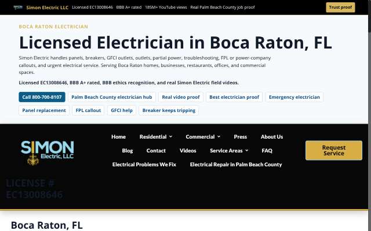
Task: Open Contact menu item
Action: [x=156, y=151]
